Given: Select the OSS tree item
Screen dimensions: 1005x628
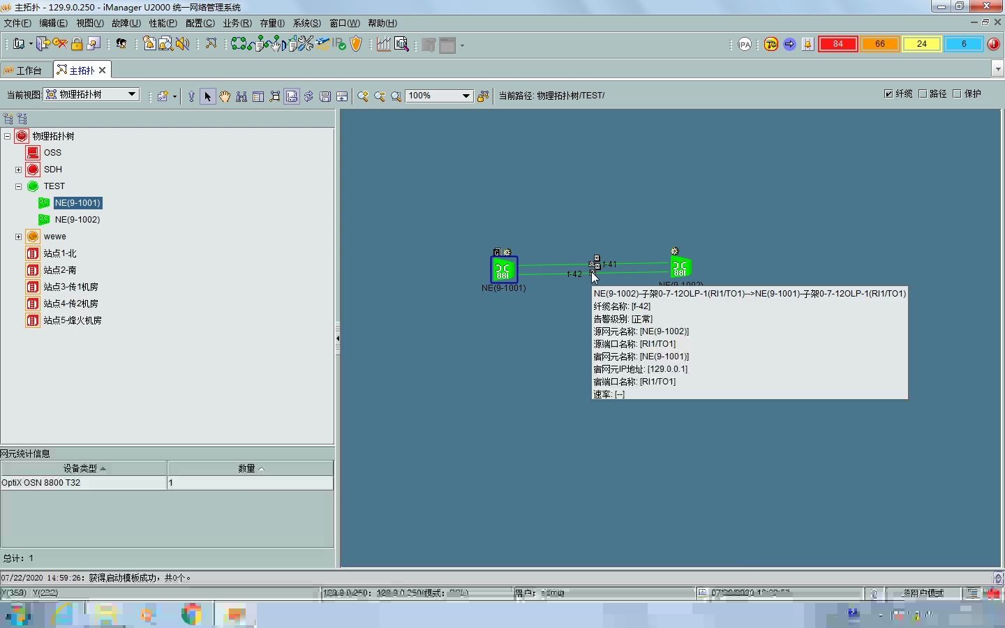Looking at the screenshot, I should click(52, 153).
